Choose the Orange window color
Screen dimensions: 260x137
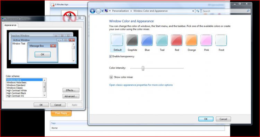[191, 40]
